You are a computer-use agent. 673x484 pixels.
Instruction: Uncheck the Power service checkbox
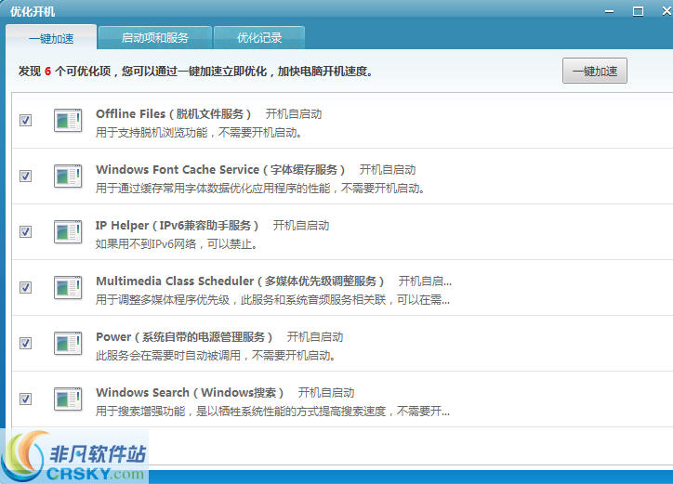point(26,344)
